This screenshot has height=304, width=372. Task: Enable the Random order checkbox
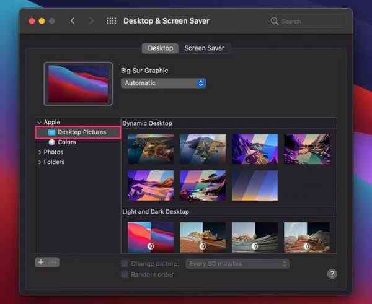(125, 274)
